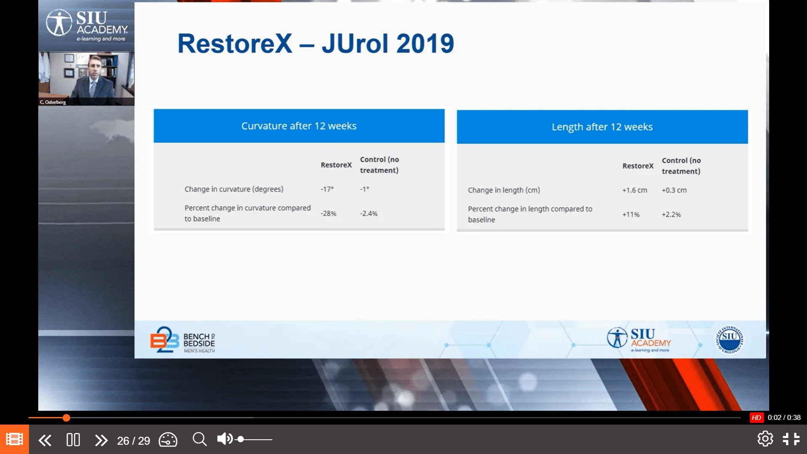Viewport: 807px width, 454px height.
Task: Click the orange progress bar knob
Action: pyautogui.click(x=66, y=417)
